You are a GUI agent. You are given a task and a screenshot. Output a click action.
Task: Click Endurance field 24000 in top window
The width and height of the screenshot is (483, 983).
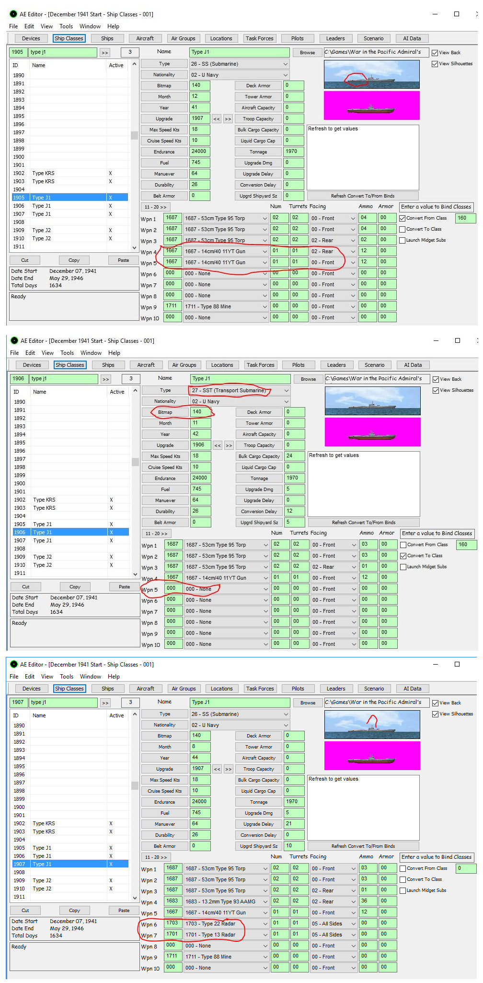200,152
